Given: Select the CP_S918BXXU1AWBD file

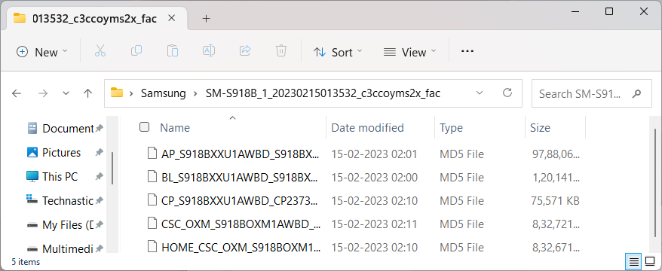Looking at the screenshot, I should click(240, 201).
